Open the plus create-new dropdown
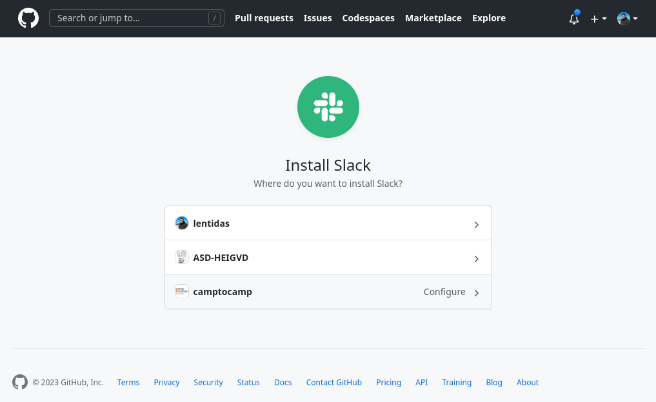656x402 pixels. coord(598,19)
